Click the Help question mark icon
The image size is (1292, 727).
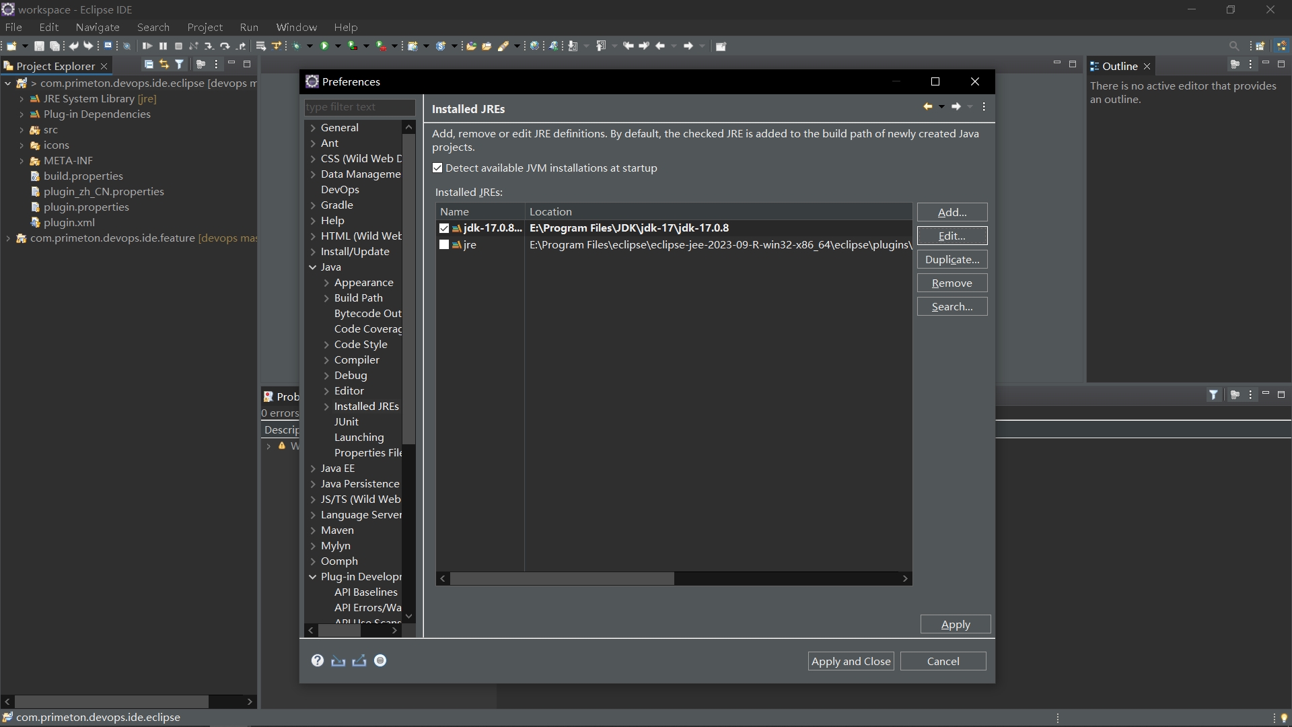(x=318, y=661)
